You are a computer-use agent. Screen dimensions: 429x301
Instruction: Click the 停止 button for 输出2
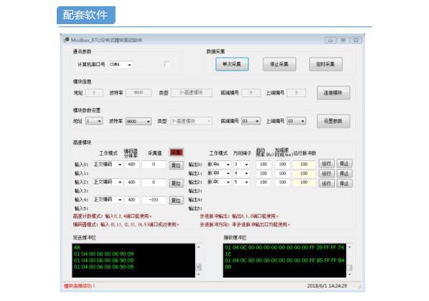coord(344,184)
